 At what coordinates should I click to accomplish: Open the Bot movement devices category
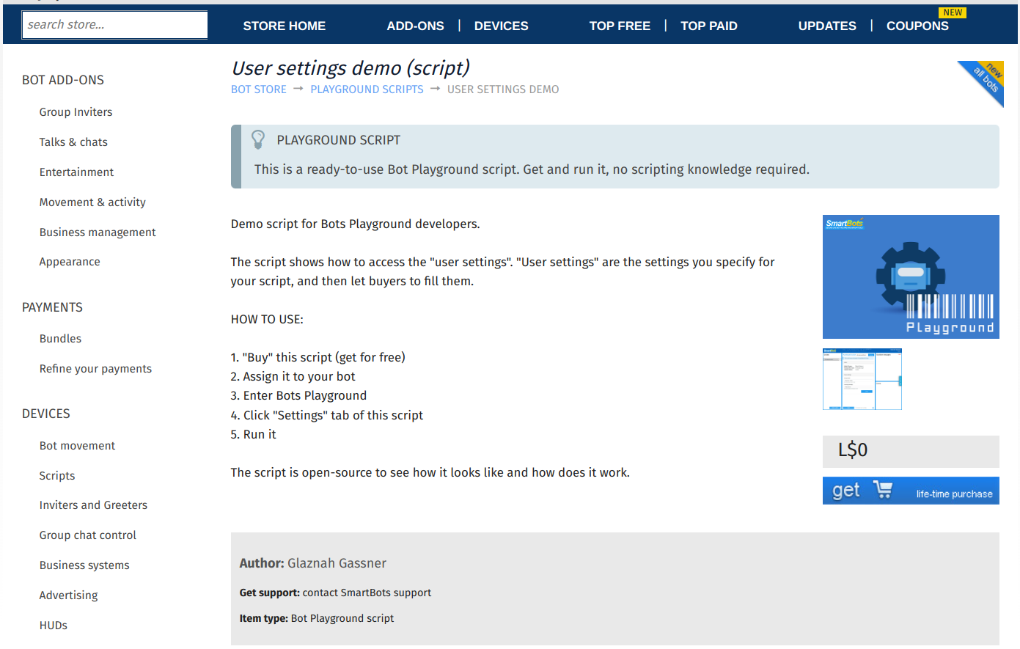pos(78,446)
